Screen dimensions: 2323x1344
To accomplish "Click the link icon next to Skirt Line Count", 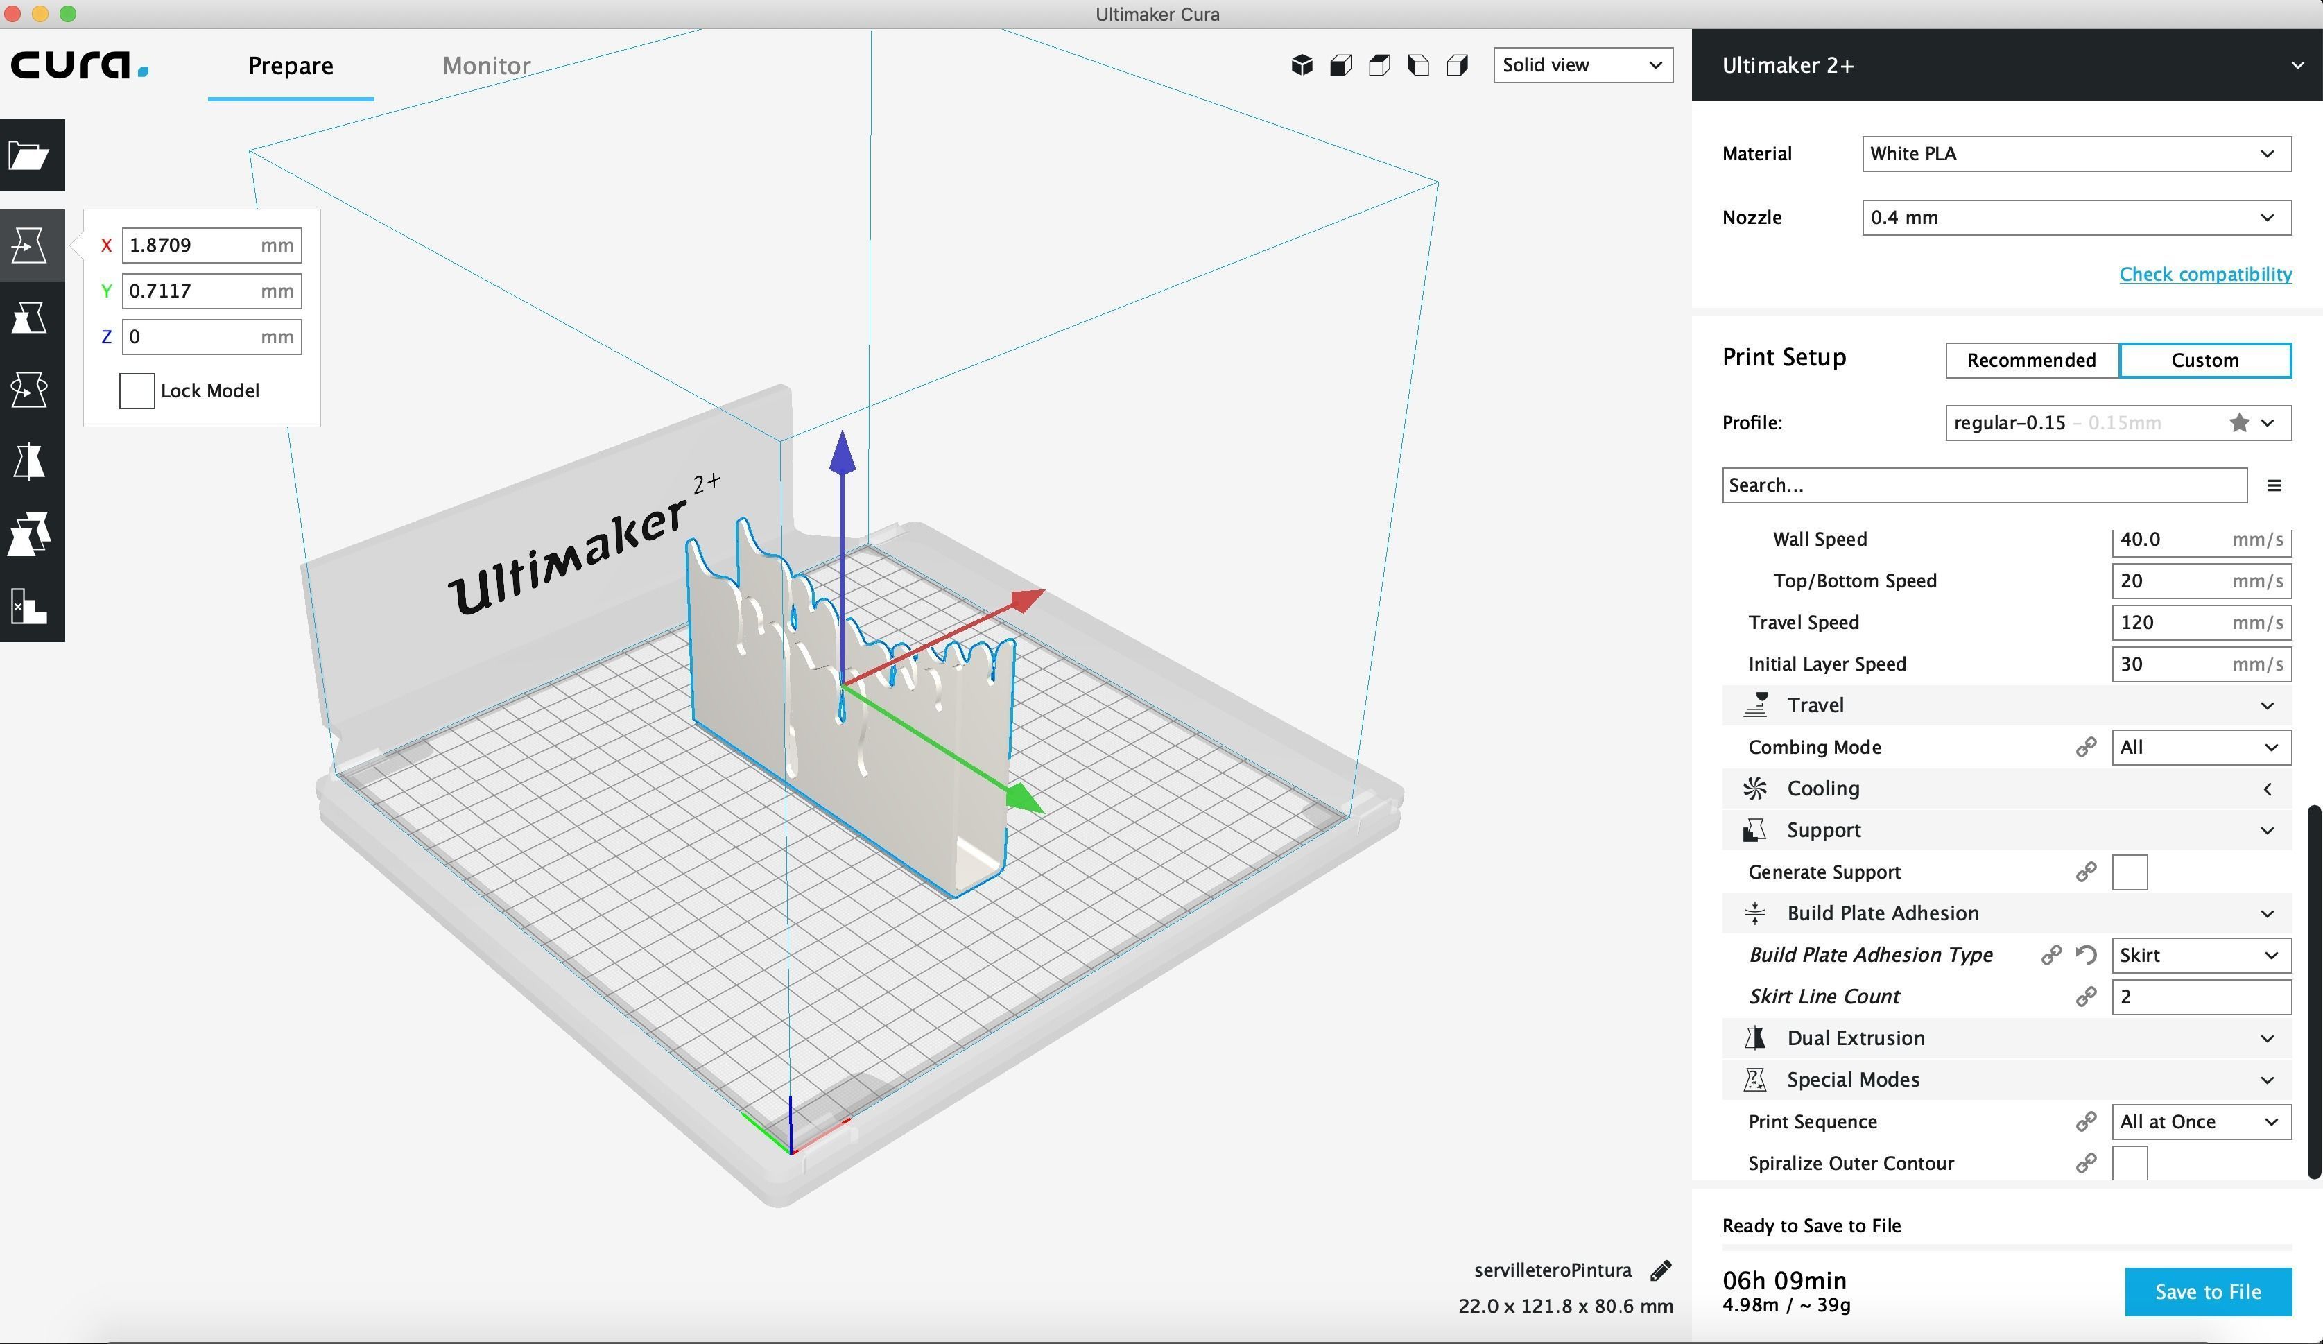I will pyautogui.click(x=2085, y=997).
